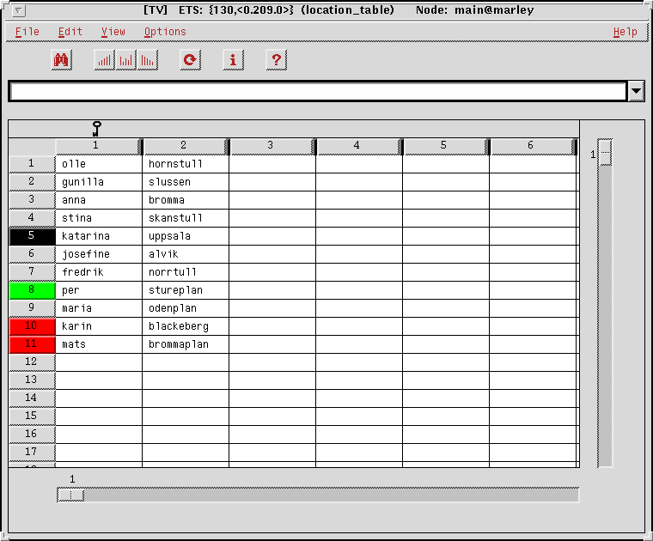653x541 pixels.
Task: Click the cell containing stureplan
Action: [x=186, y=290]
